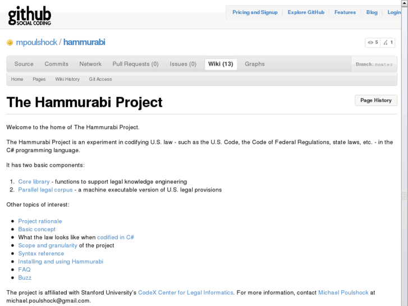Image resolution: width=408 pixels, height=306 pixels.
Task: Click the Explore GitHub link
Action: (x=306, y=12)
